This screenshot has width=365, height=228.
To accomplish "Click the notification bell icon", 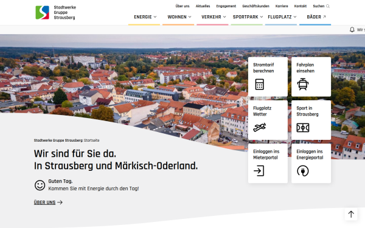I will coord(352,30).
